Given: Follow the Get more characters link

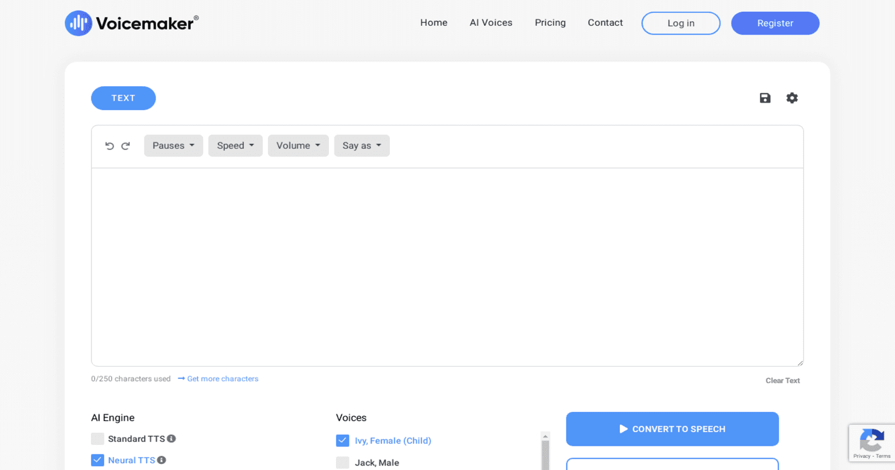Looking at the screenshot, I should (223, 379).
